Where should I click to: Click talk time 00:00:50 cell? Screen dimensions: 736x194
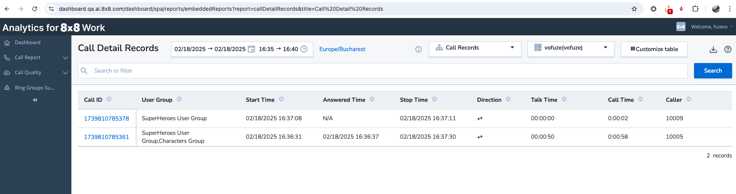click(543, 137)
